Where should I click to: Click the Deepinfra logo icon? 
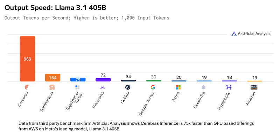coord(203,87)
